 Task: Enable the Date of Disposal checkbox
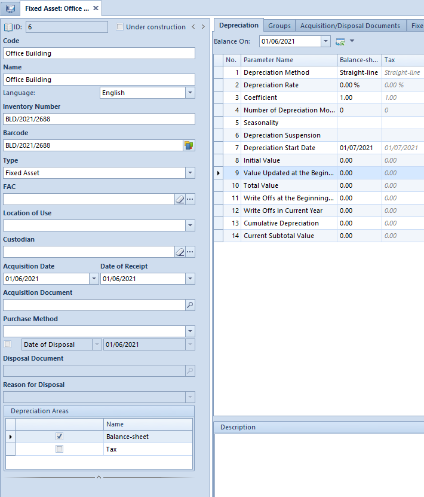(x=8, y=344)
